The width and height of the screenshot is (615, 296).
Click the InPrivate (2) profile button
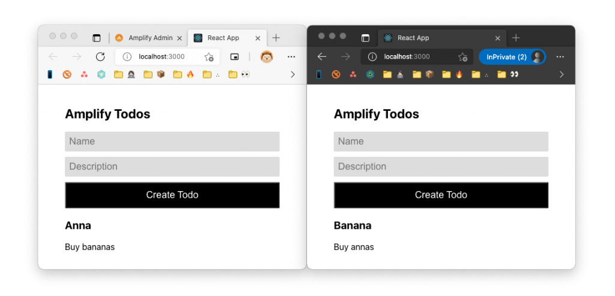point(512,57)
